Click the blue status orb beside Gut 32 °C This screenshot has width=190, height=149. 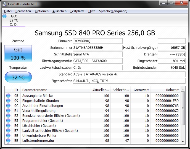pos(4,16)
